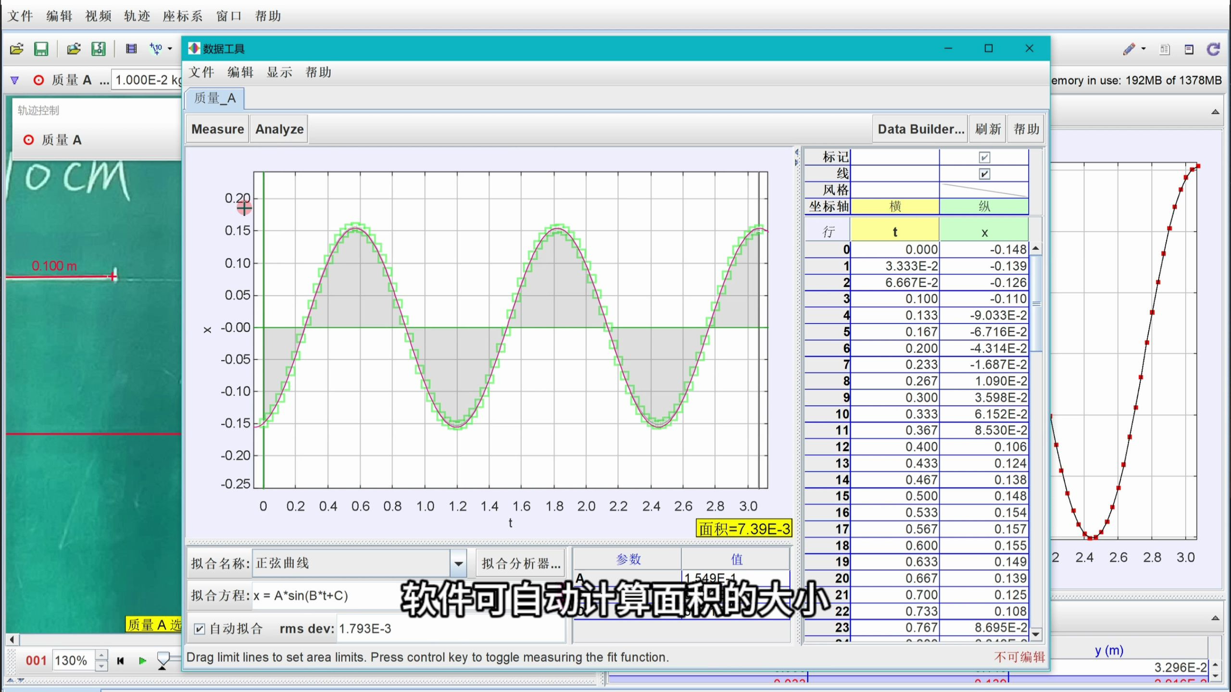Click the refresh arrow icon at top right
Image resolution: width=1231 pixels, height=692 pixels.
click(1213, 49)
